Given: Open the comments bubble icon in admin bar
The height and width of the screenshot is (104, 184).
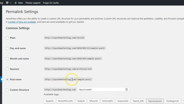Looking at the screenshot, I should [7, 3].
